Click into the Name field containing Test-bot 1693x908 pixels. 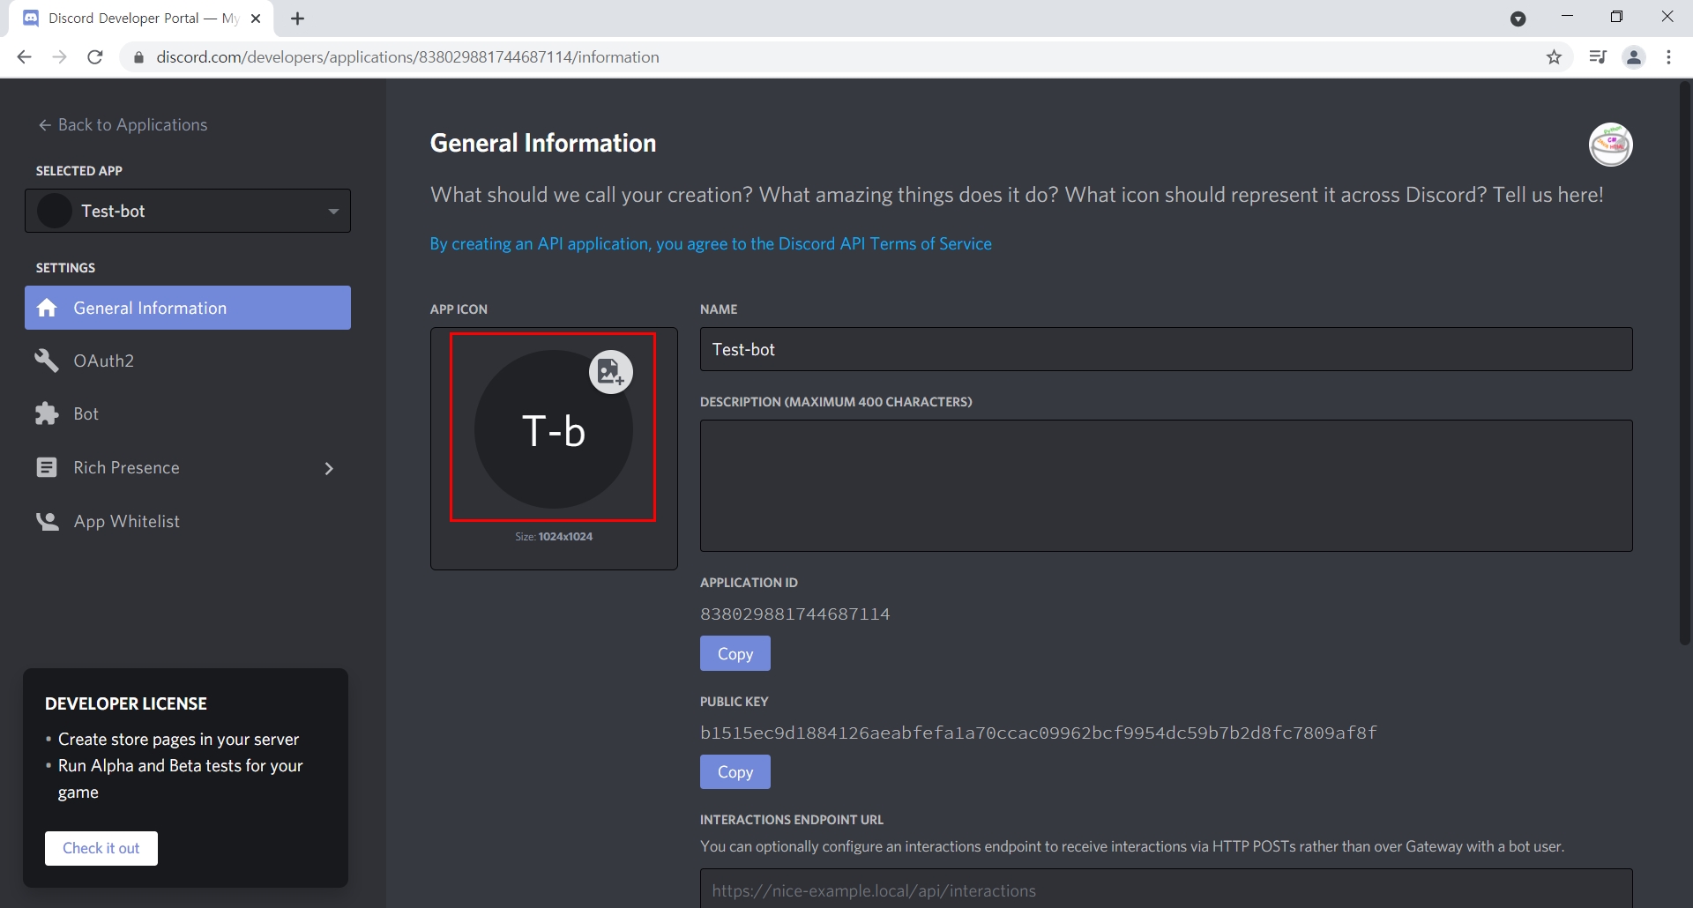pyautogui.click(x=1166, y=349)
